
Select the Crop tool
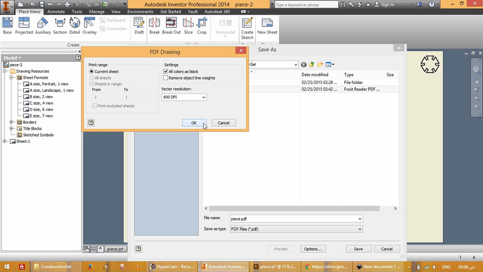click(x=202, y=26)
